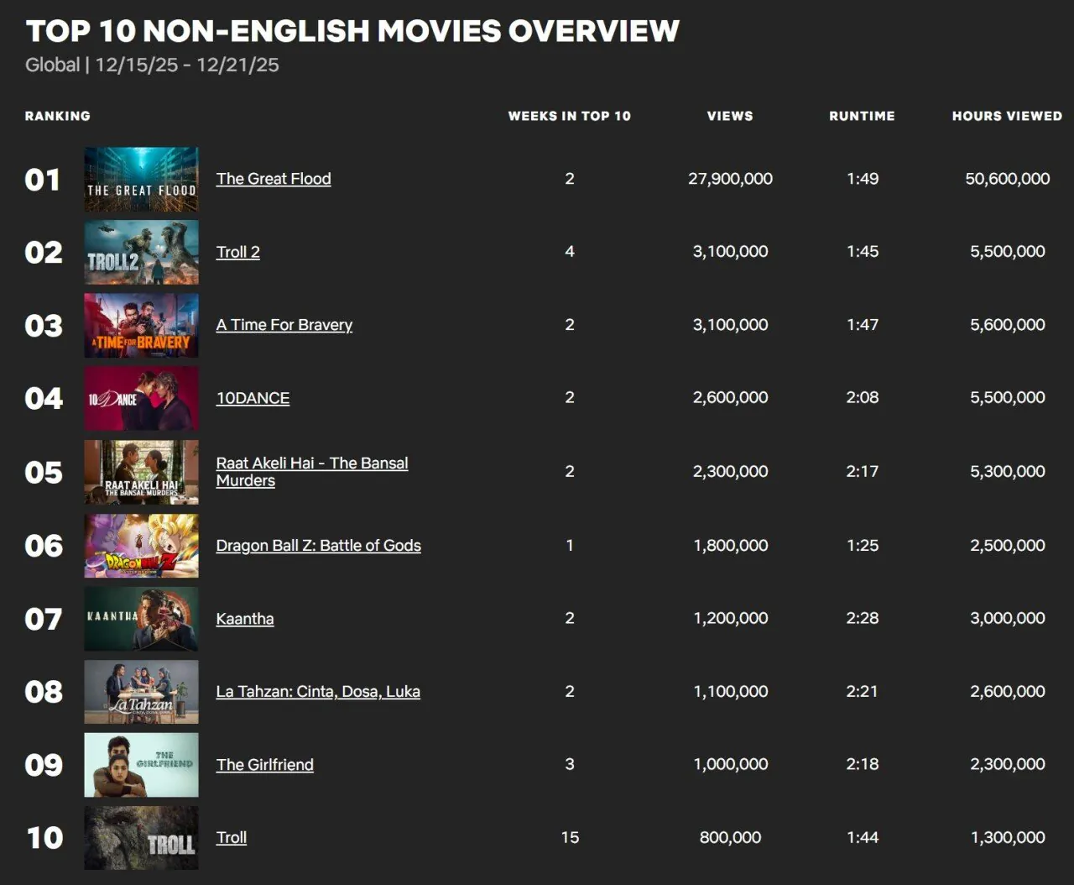The height and width of the screenshot is (885, 1074).
Task: Open The Girlfriend poster thumbnail
Action: 141,765
